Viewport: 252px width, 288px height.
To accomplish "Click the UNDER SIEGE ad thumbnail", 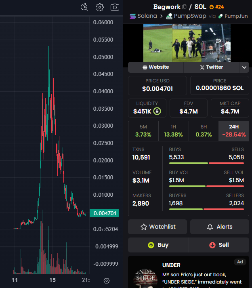I will pos(145,278).
